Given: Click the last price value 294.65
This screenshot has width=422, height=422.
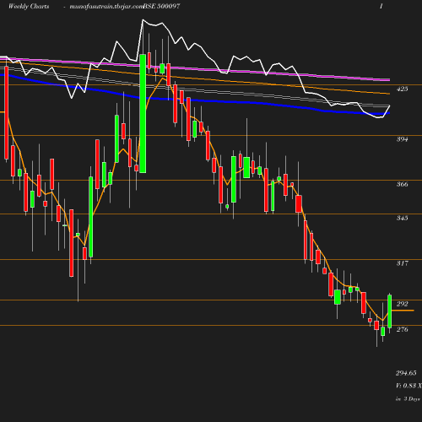Looking at the screenshot, I should (406, 373).
